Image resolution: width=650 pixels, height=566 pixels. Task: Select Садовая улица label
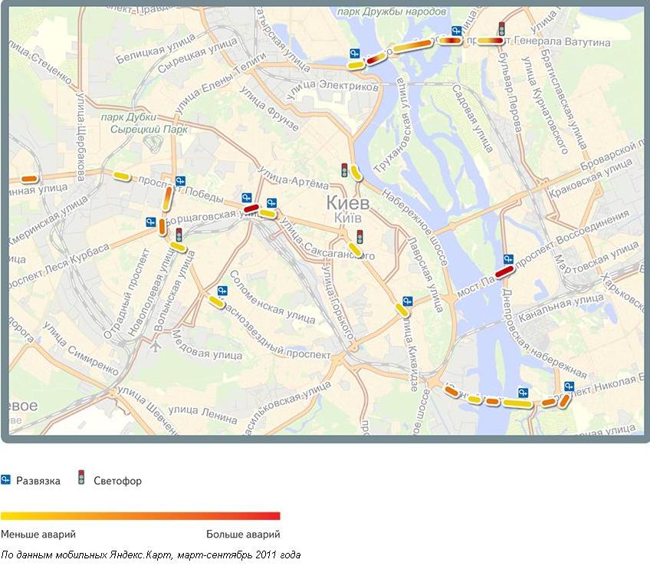point(472,119)
